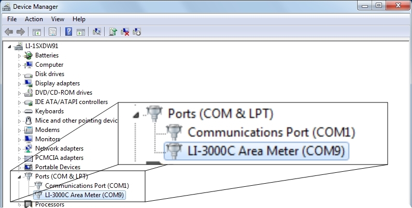Click the Batteries category icon
This screenshot has height=208, width=412.
pyautogui.click(x=28, y=55)
